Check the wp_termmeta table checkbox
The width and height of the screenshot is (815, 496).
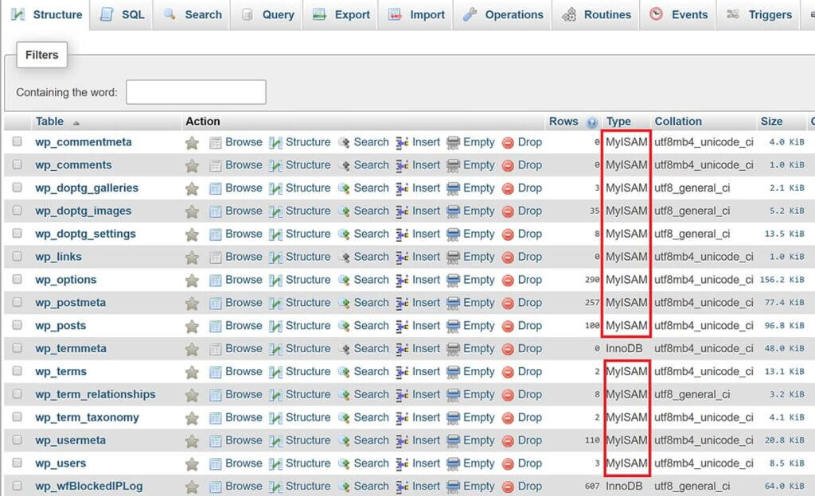click(x=18, y=347)
